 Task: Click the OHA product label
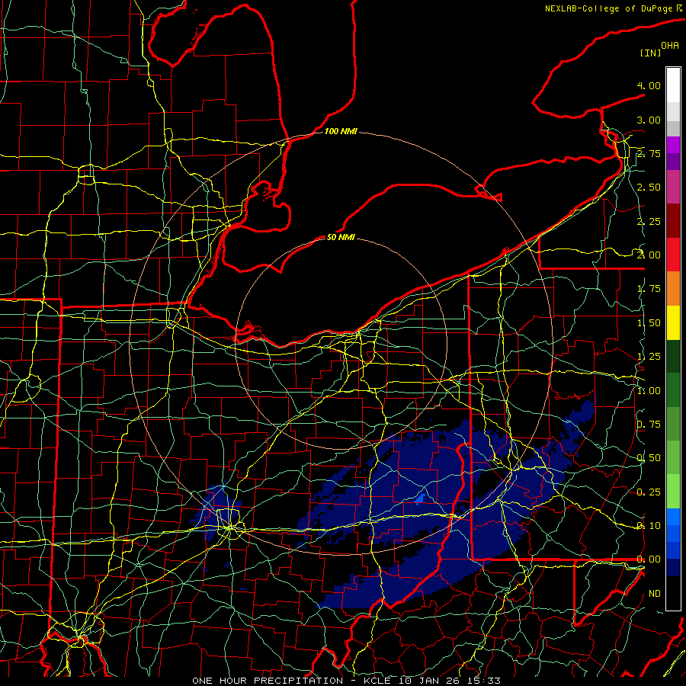point(669,45)
